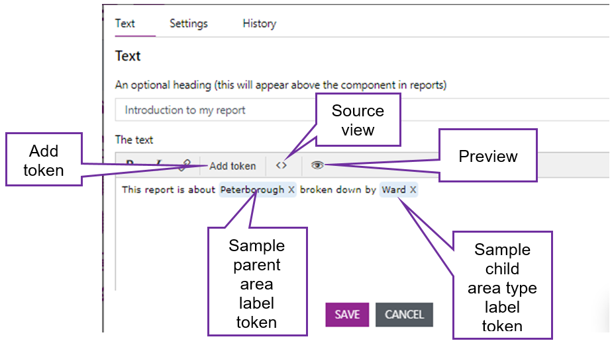Select the Text tab
The height and width of the screenshot is (347, 612).
[125, 23]
